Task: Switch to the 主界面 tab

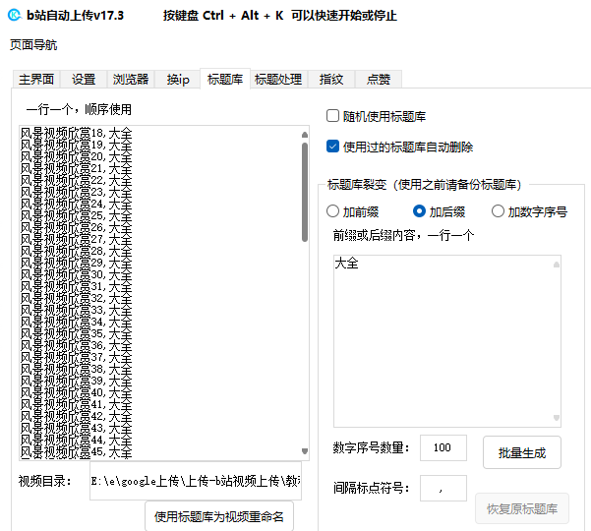Action: 36,80
